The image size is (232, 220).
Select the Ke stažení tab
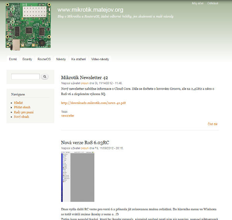point(78,59)
